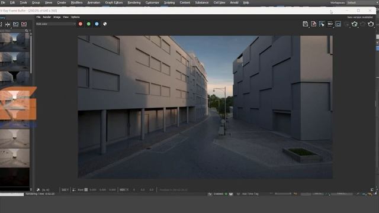Open the Workspaces dropdown

[361, 2]
